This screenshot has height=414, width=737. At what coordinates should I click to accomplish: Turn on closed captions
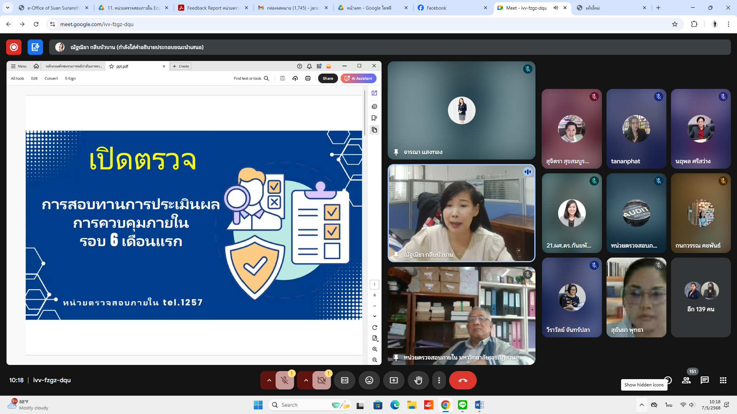click(x=344, y=380)
